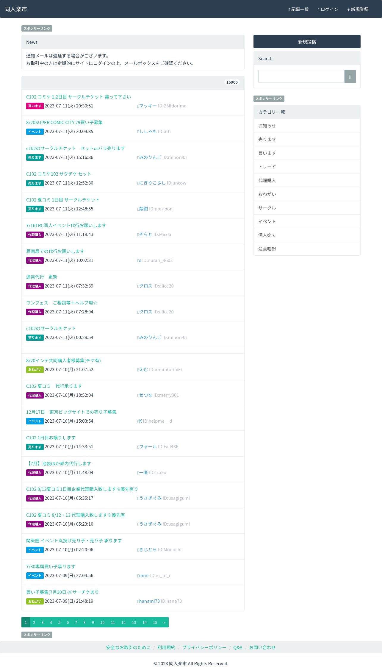This screenshot has height=667, width=382.
Task: Open post C102 夏コミ 代行承ります
Action: click(x=54, y=386)
